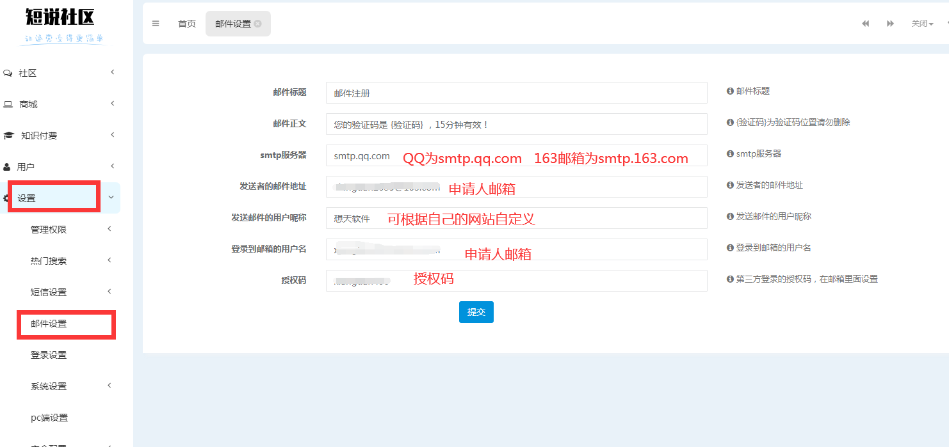Toggle the hamburger sidebar menu icon
Screen dimensions: 949x447
click(156, 24)
